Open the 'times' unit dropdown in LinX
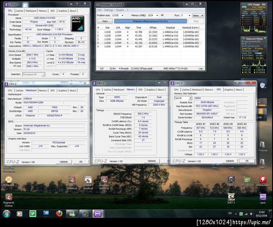This screenshot has width=273, height=227. tap(198, 15)
